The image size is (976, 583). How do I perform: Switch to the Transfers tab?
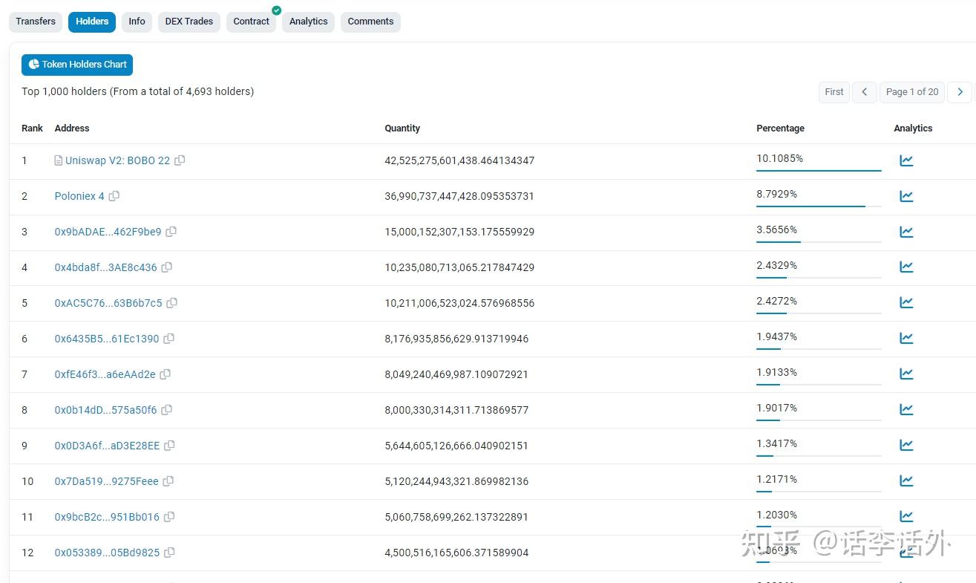(x=36, y=22)
